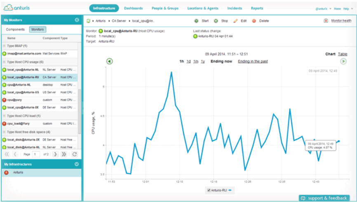
Task: Select the 1m time range
Action: pos(196,61)
